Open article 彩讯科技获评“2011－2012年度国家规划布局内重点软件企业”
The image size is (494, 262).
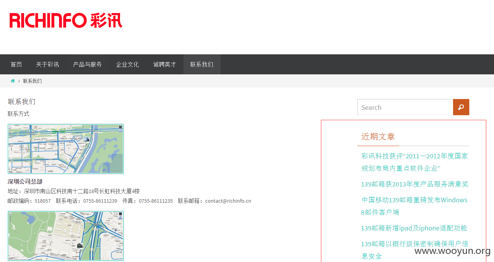click(414, 162)
